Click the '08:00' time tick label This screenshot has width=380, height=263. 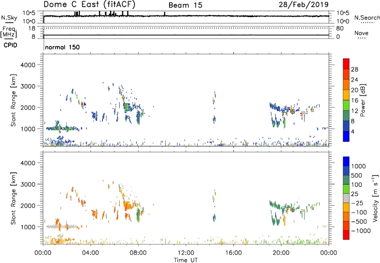(138, 253)
